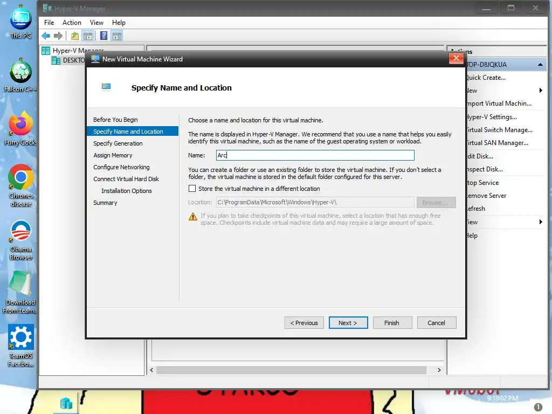Click the Back arrow toolbar icon

click(x=46, y=36)
